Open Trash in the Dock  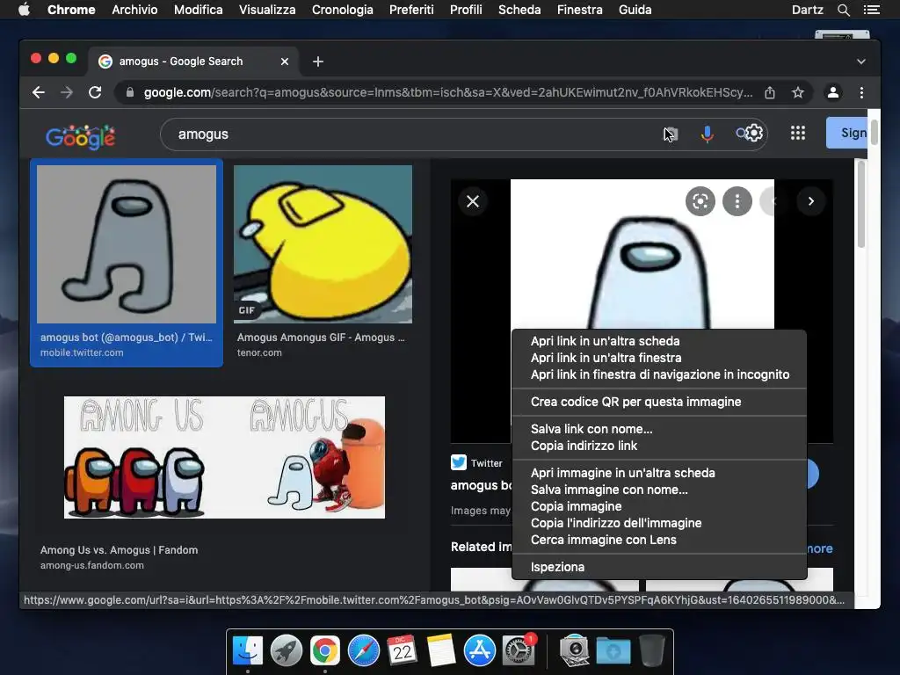pyautogui.click(x=652, y=651)
